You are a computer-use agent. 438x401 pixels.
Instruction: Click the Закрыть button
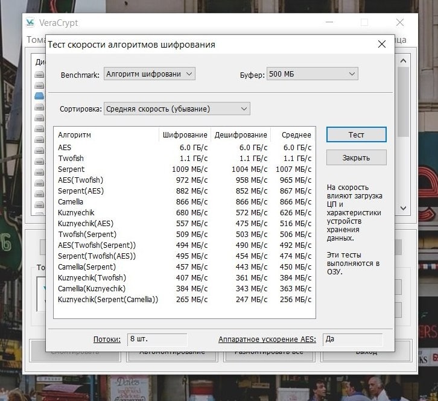click(x=356, y=157)
